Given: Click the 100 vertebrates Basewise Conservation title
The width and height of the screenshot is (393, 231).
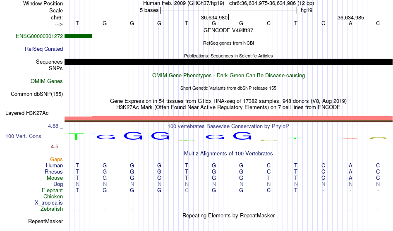Looking at the screenshot, I should [228, 126].
